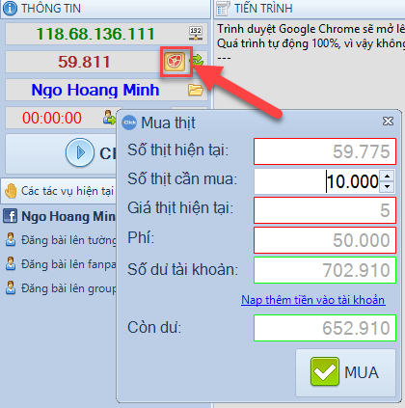Image resolution: width=405 pixels, height=408 pixels.
Task: Click the user icon for Đăng bài lên fanpage
Action: click(11, 264)
